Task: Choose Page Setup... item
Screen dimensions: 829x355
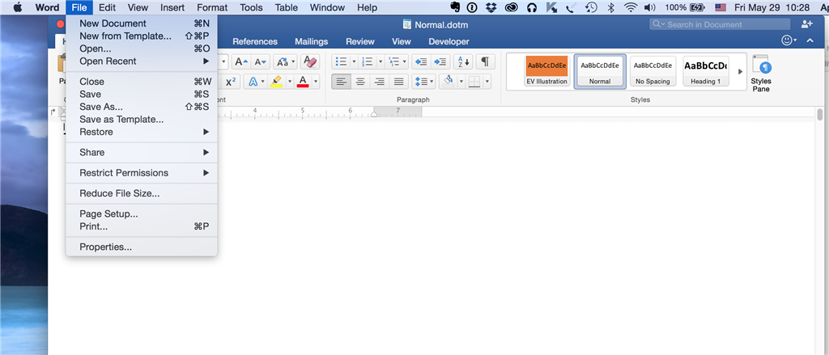Action: pyautogui.click(x=141, y=214)
